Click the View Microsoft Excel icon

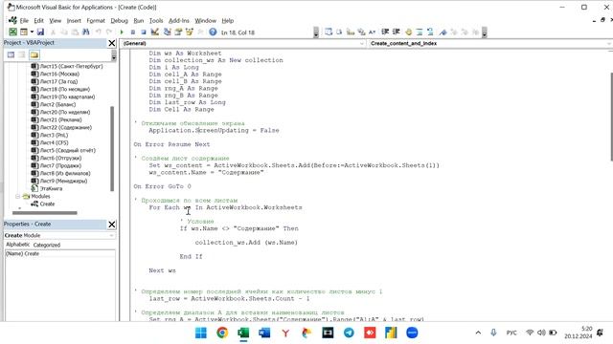pos(12,32)
